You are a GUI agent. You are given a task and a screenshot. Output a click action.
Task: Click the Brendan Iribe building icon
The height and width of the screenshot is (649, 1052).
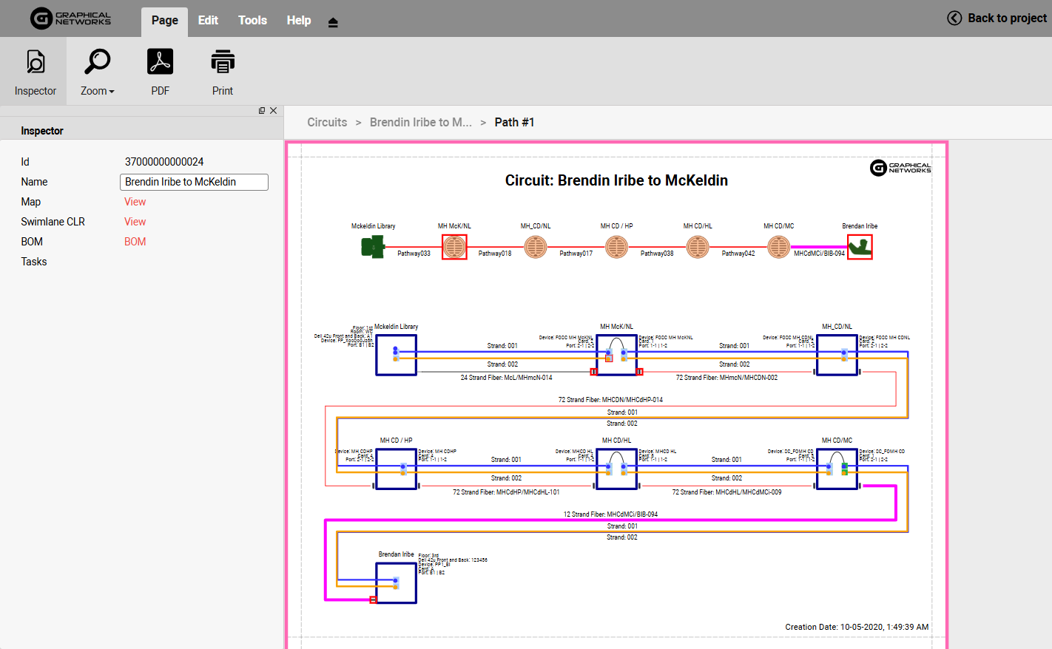pos(860,247)
